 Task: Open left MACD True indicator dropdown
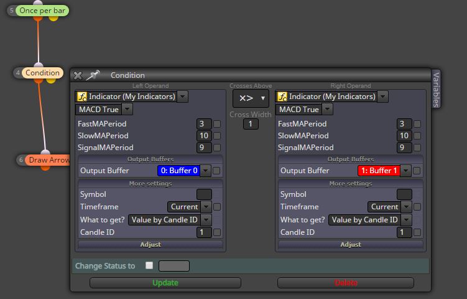tap(127, 109)
